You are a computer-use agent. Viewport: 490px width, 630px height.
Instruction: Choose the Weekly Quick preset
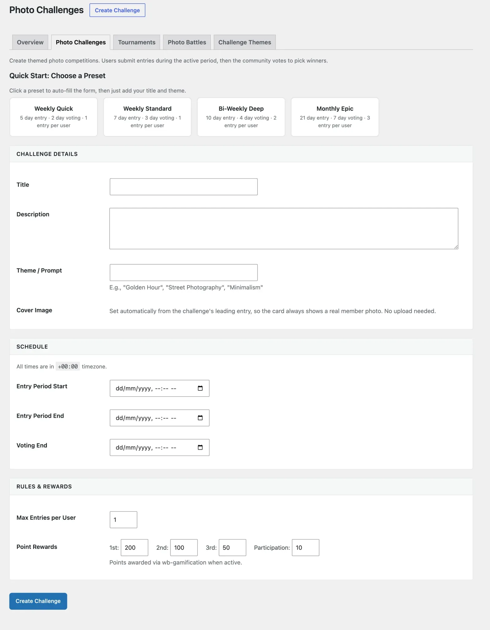click(54, 117)
